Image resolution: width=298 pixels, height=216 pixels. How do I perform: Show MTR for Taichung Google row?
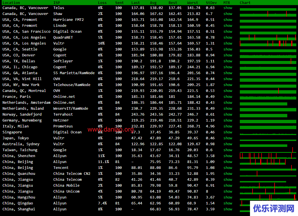[x=228, y=150]
